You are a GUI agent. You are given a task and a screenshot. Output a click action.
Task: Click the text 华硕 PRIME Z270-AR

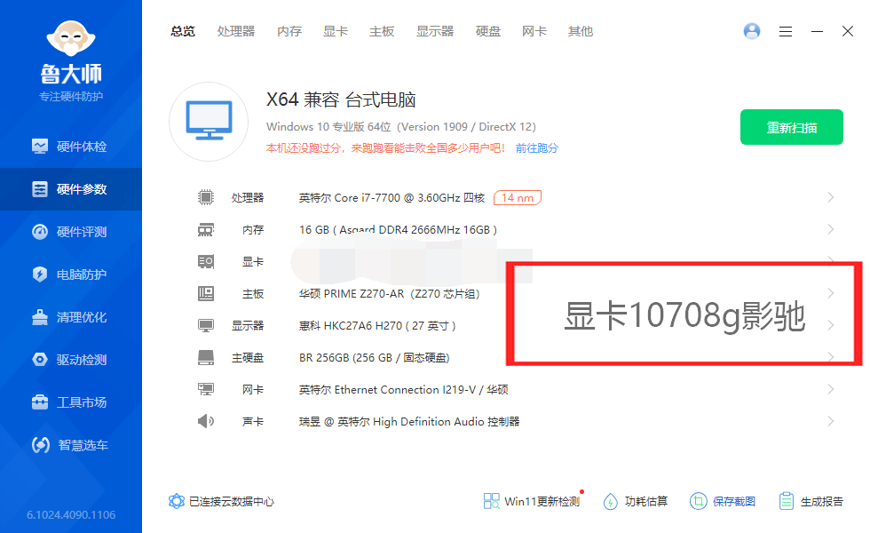tap(352, 294)
